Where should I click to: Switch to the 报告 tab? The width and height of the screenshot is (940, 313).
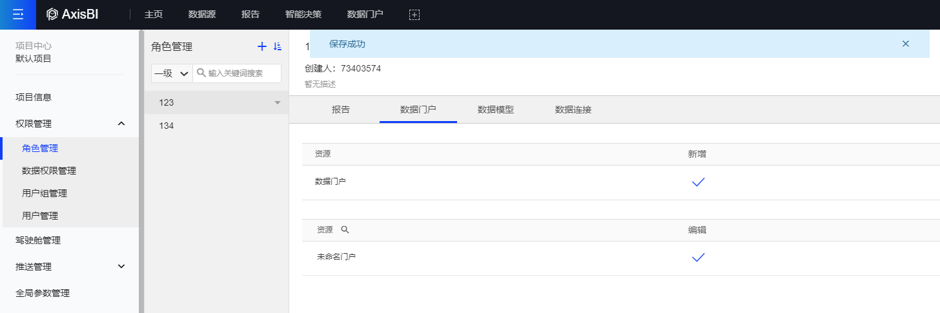(x=341, y=109)
